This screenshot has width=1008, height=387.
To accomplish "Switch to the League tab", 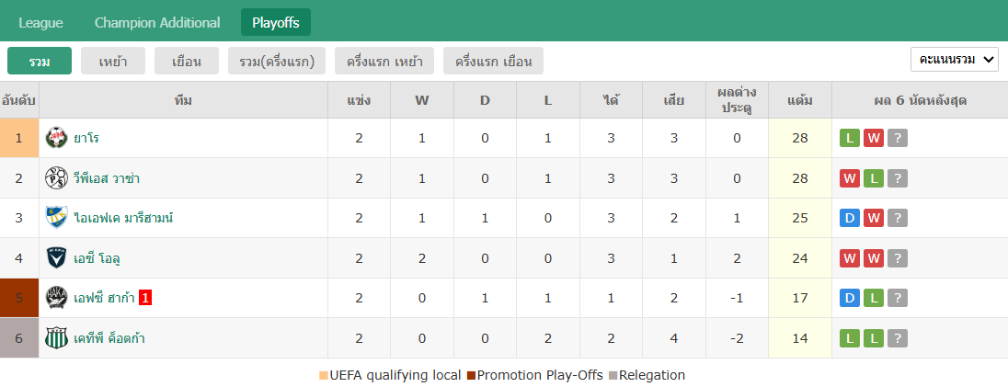I will click(x=41, y=22).
